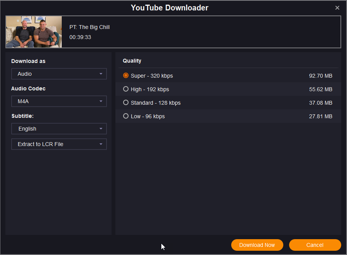Click the 55.62 MB file size row
The width and height of the screenshot is (347, 255).
pos(320,89)
